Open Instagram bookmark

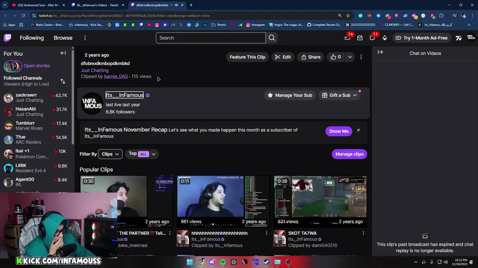[255, 25]
